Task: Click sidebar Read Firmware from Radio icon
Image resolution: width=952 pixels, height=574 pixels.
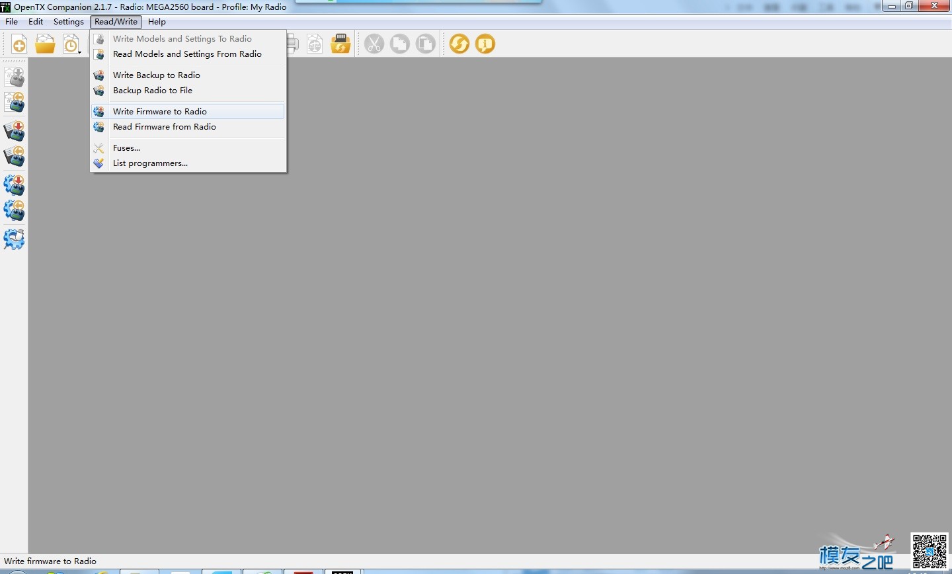Action: tap(14, 210)
